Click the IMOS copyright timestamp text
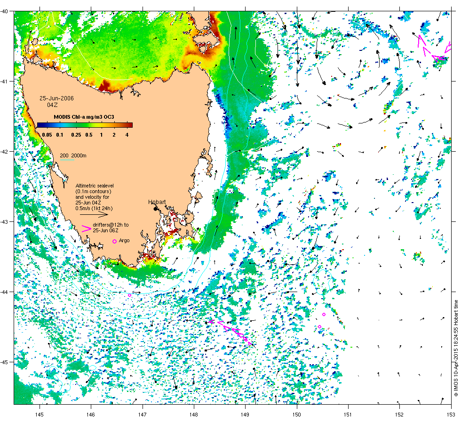The image size is (461, 424). [456, 348]
